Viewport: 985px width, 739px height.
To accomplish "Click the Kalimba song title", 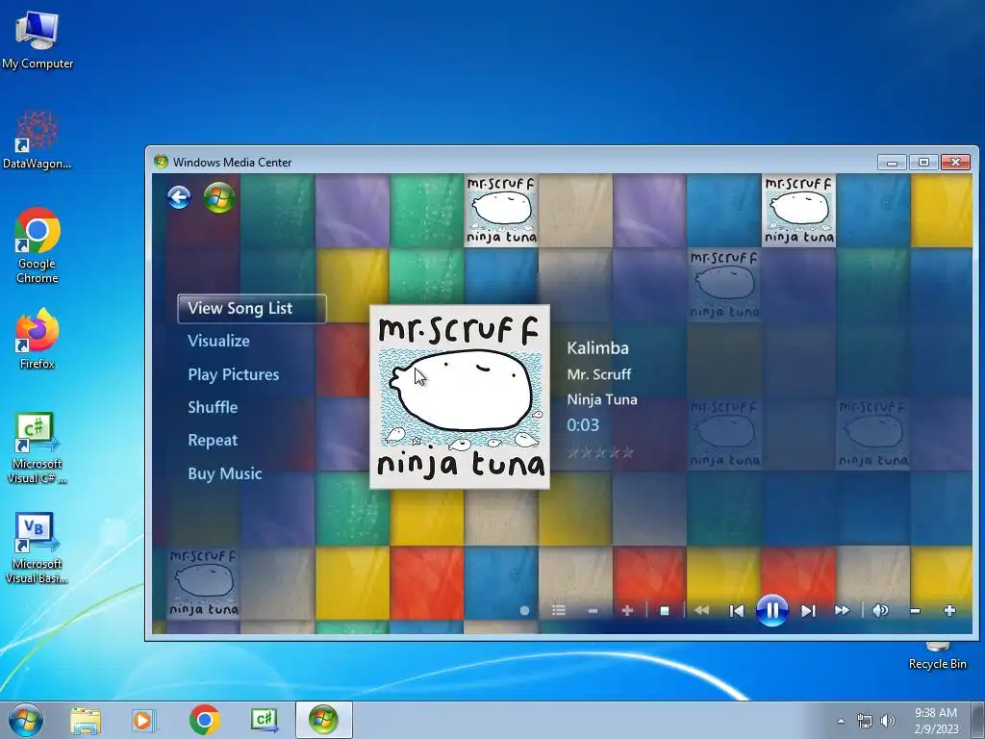I will (x=597, y=348).
